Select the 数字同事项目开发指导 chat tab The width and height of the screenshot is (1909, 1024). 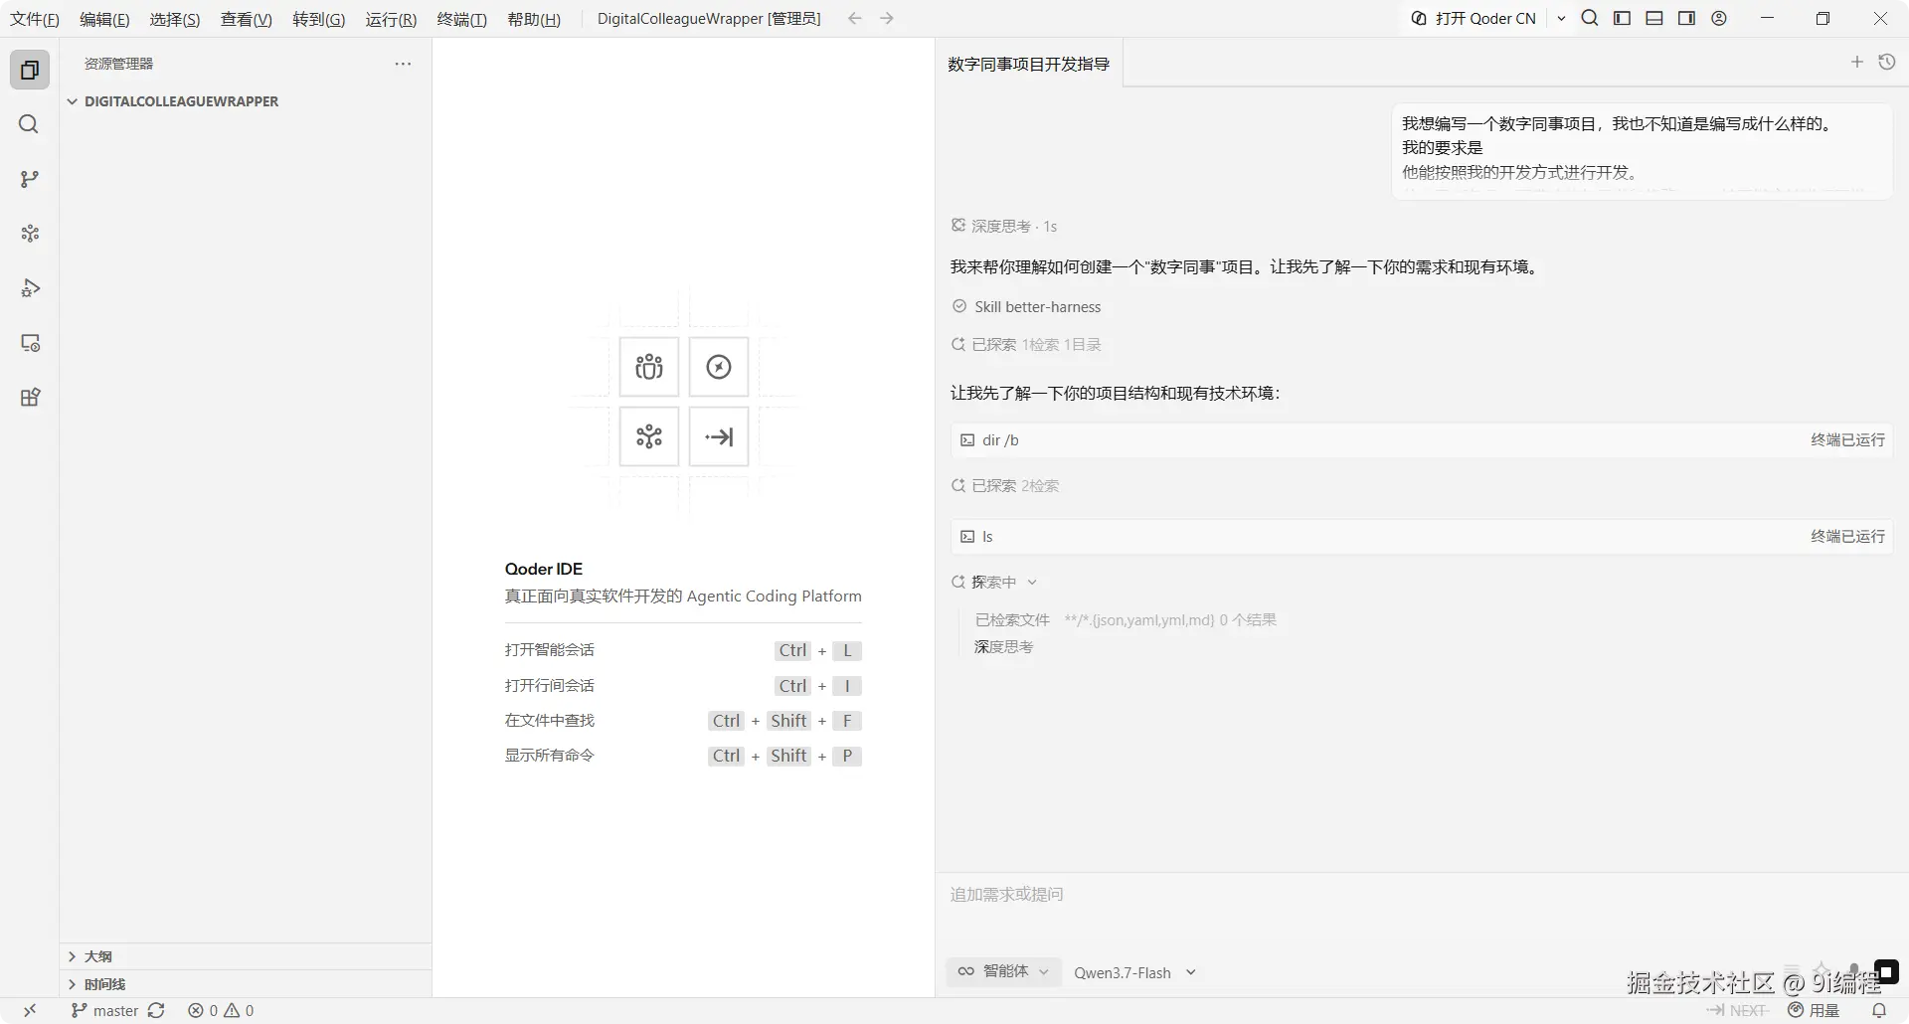[1029, 64]
